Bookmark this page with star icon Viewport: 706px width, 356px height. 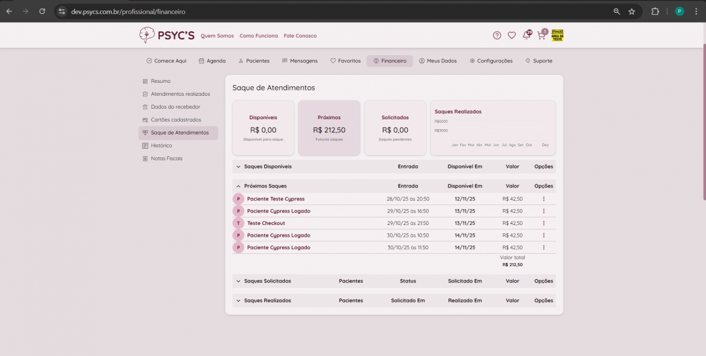click(632, 11)
